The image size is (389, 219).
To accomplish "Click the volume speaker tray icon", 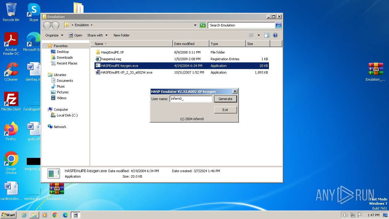I will click(x=345, y=215).
